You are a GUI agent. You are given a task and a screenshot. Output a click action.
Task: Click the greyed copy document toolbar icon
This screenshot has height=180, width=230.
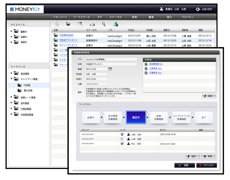coord(57,24)
